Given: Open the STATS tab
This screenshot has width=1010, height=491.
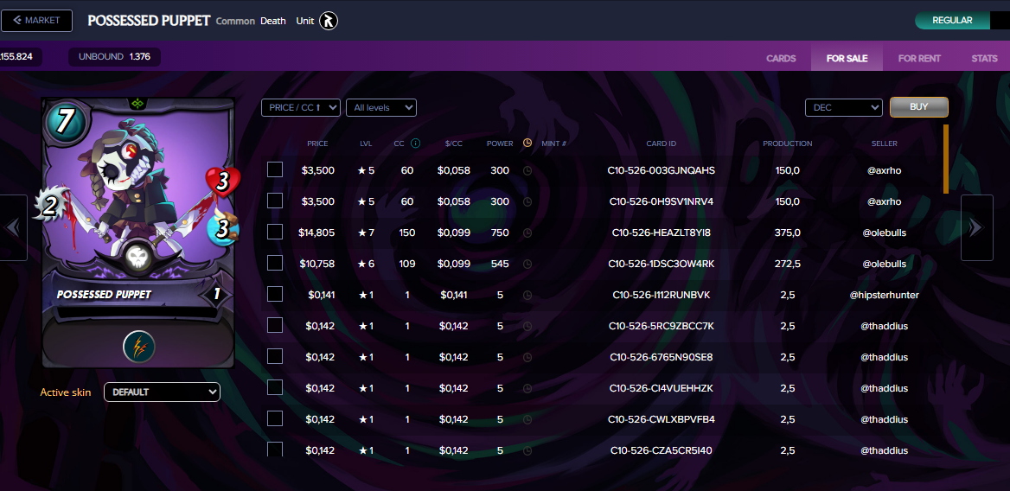Looking at the screenshot, I should click(x=984, y=59).
